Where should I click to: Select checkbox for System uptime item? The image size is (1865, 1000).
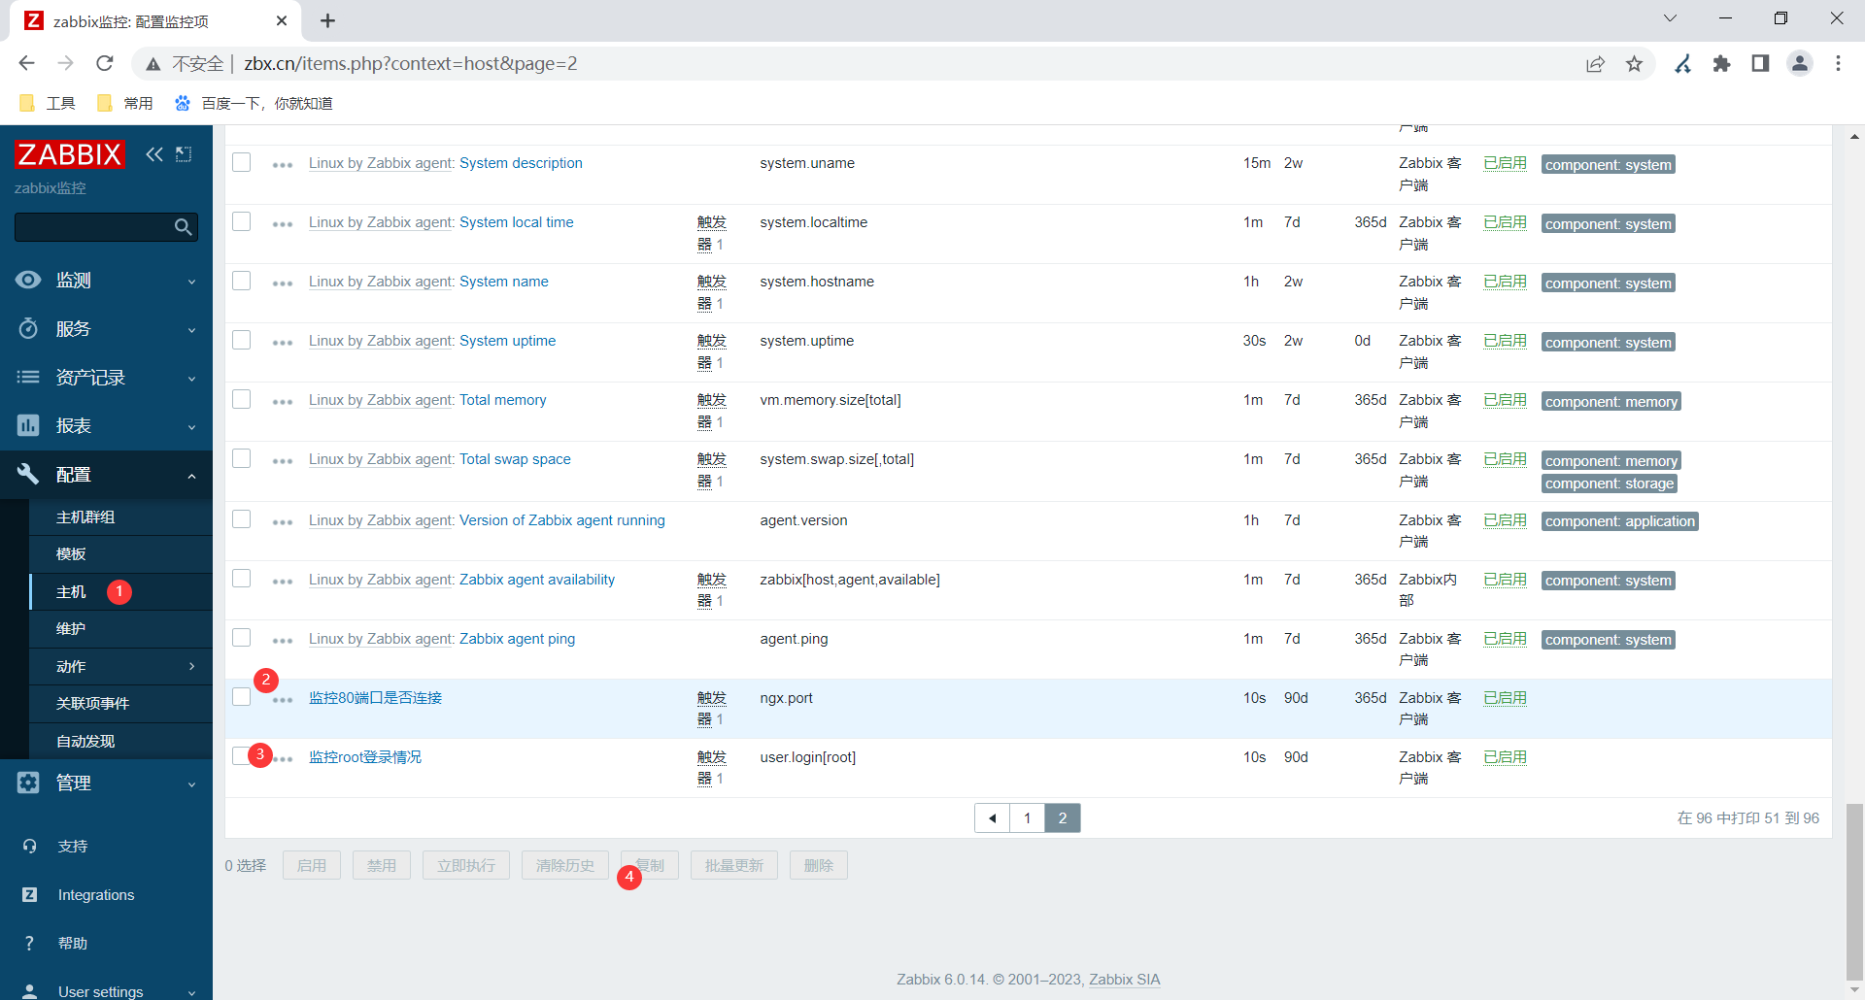pyautogui.click(x=242, y=340)
